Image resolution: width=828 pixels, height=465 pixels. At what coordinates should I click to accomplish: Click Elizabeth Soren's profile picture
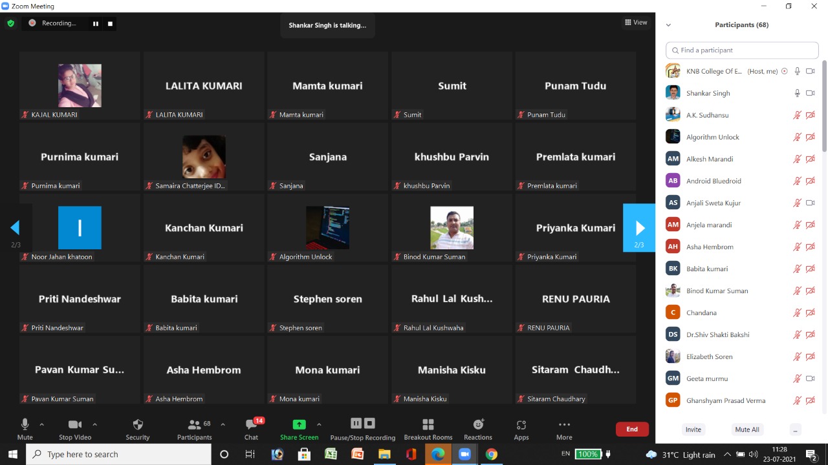(673, 356)
